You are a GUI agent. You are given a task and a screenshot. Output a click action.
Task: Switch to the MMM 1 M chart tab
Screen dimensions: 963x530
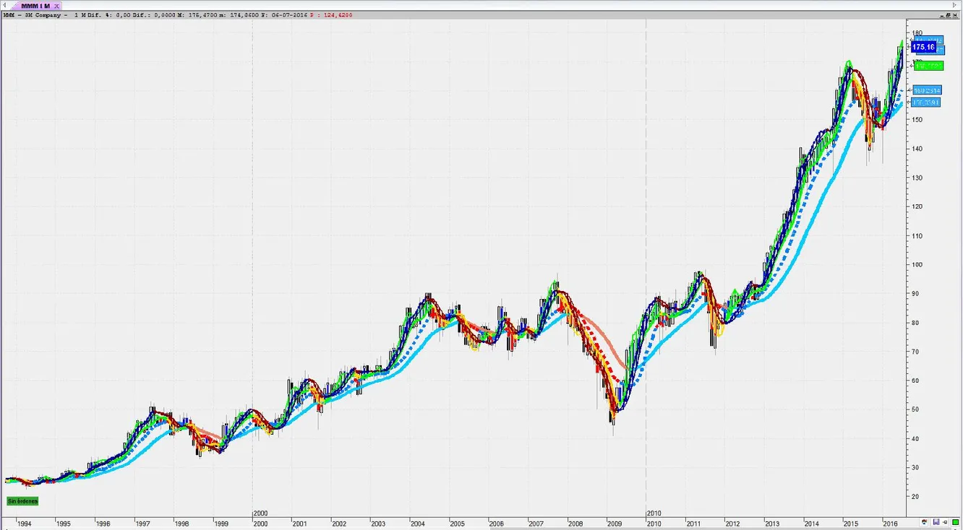[35, 5]
